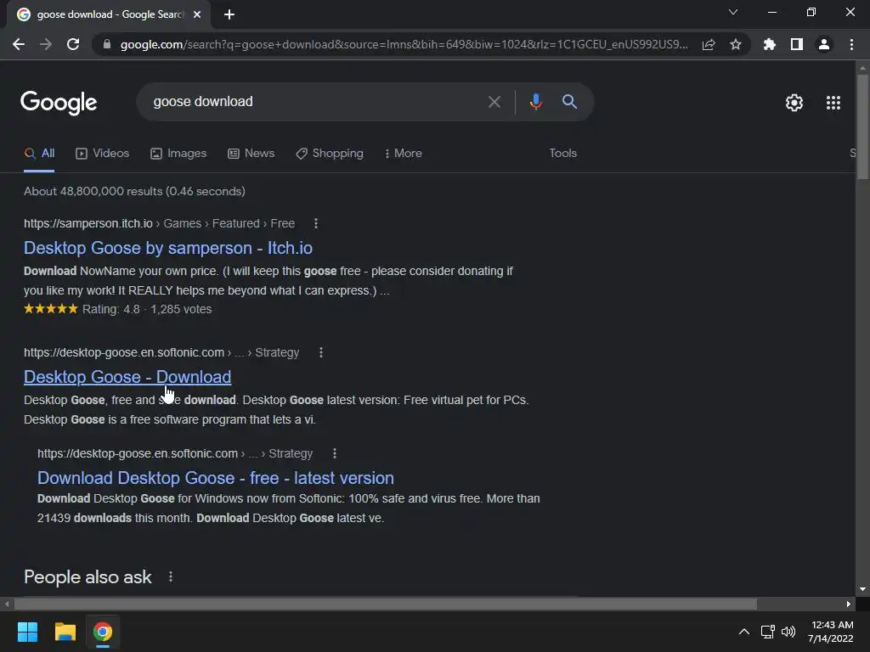Viewport: 870px width, 652px height.
Task: Open the Extensions puzzle icon
Action: [x=770, y=44]
